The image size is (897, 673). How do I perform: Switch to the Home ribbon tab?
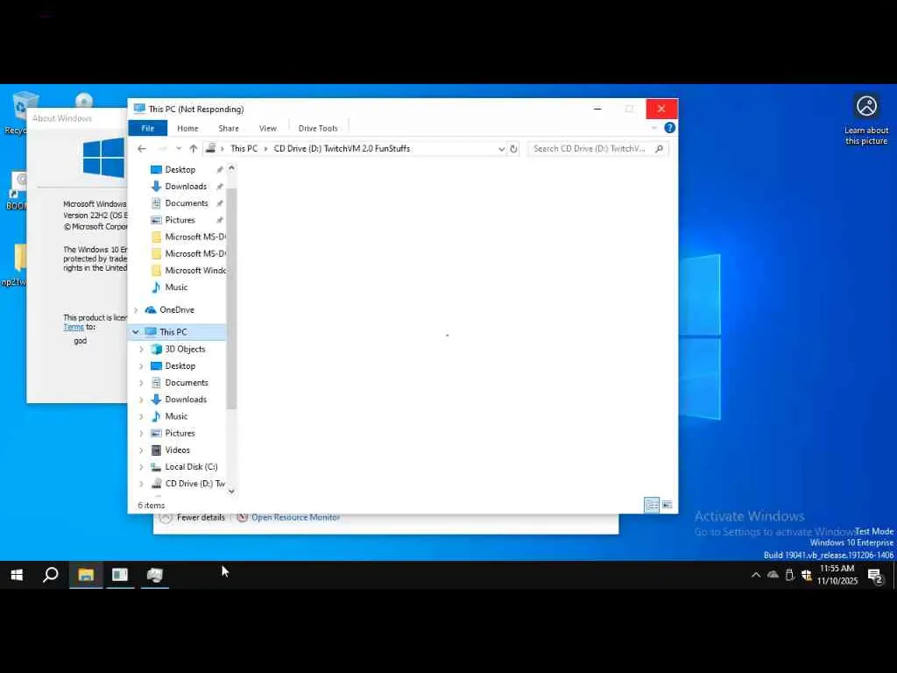tap(187, 128)
